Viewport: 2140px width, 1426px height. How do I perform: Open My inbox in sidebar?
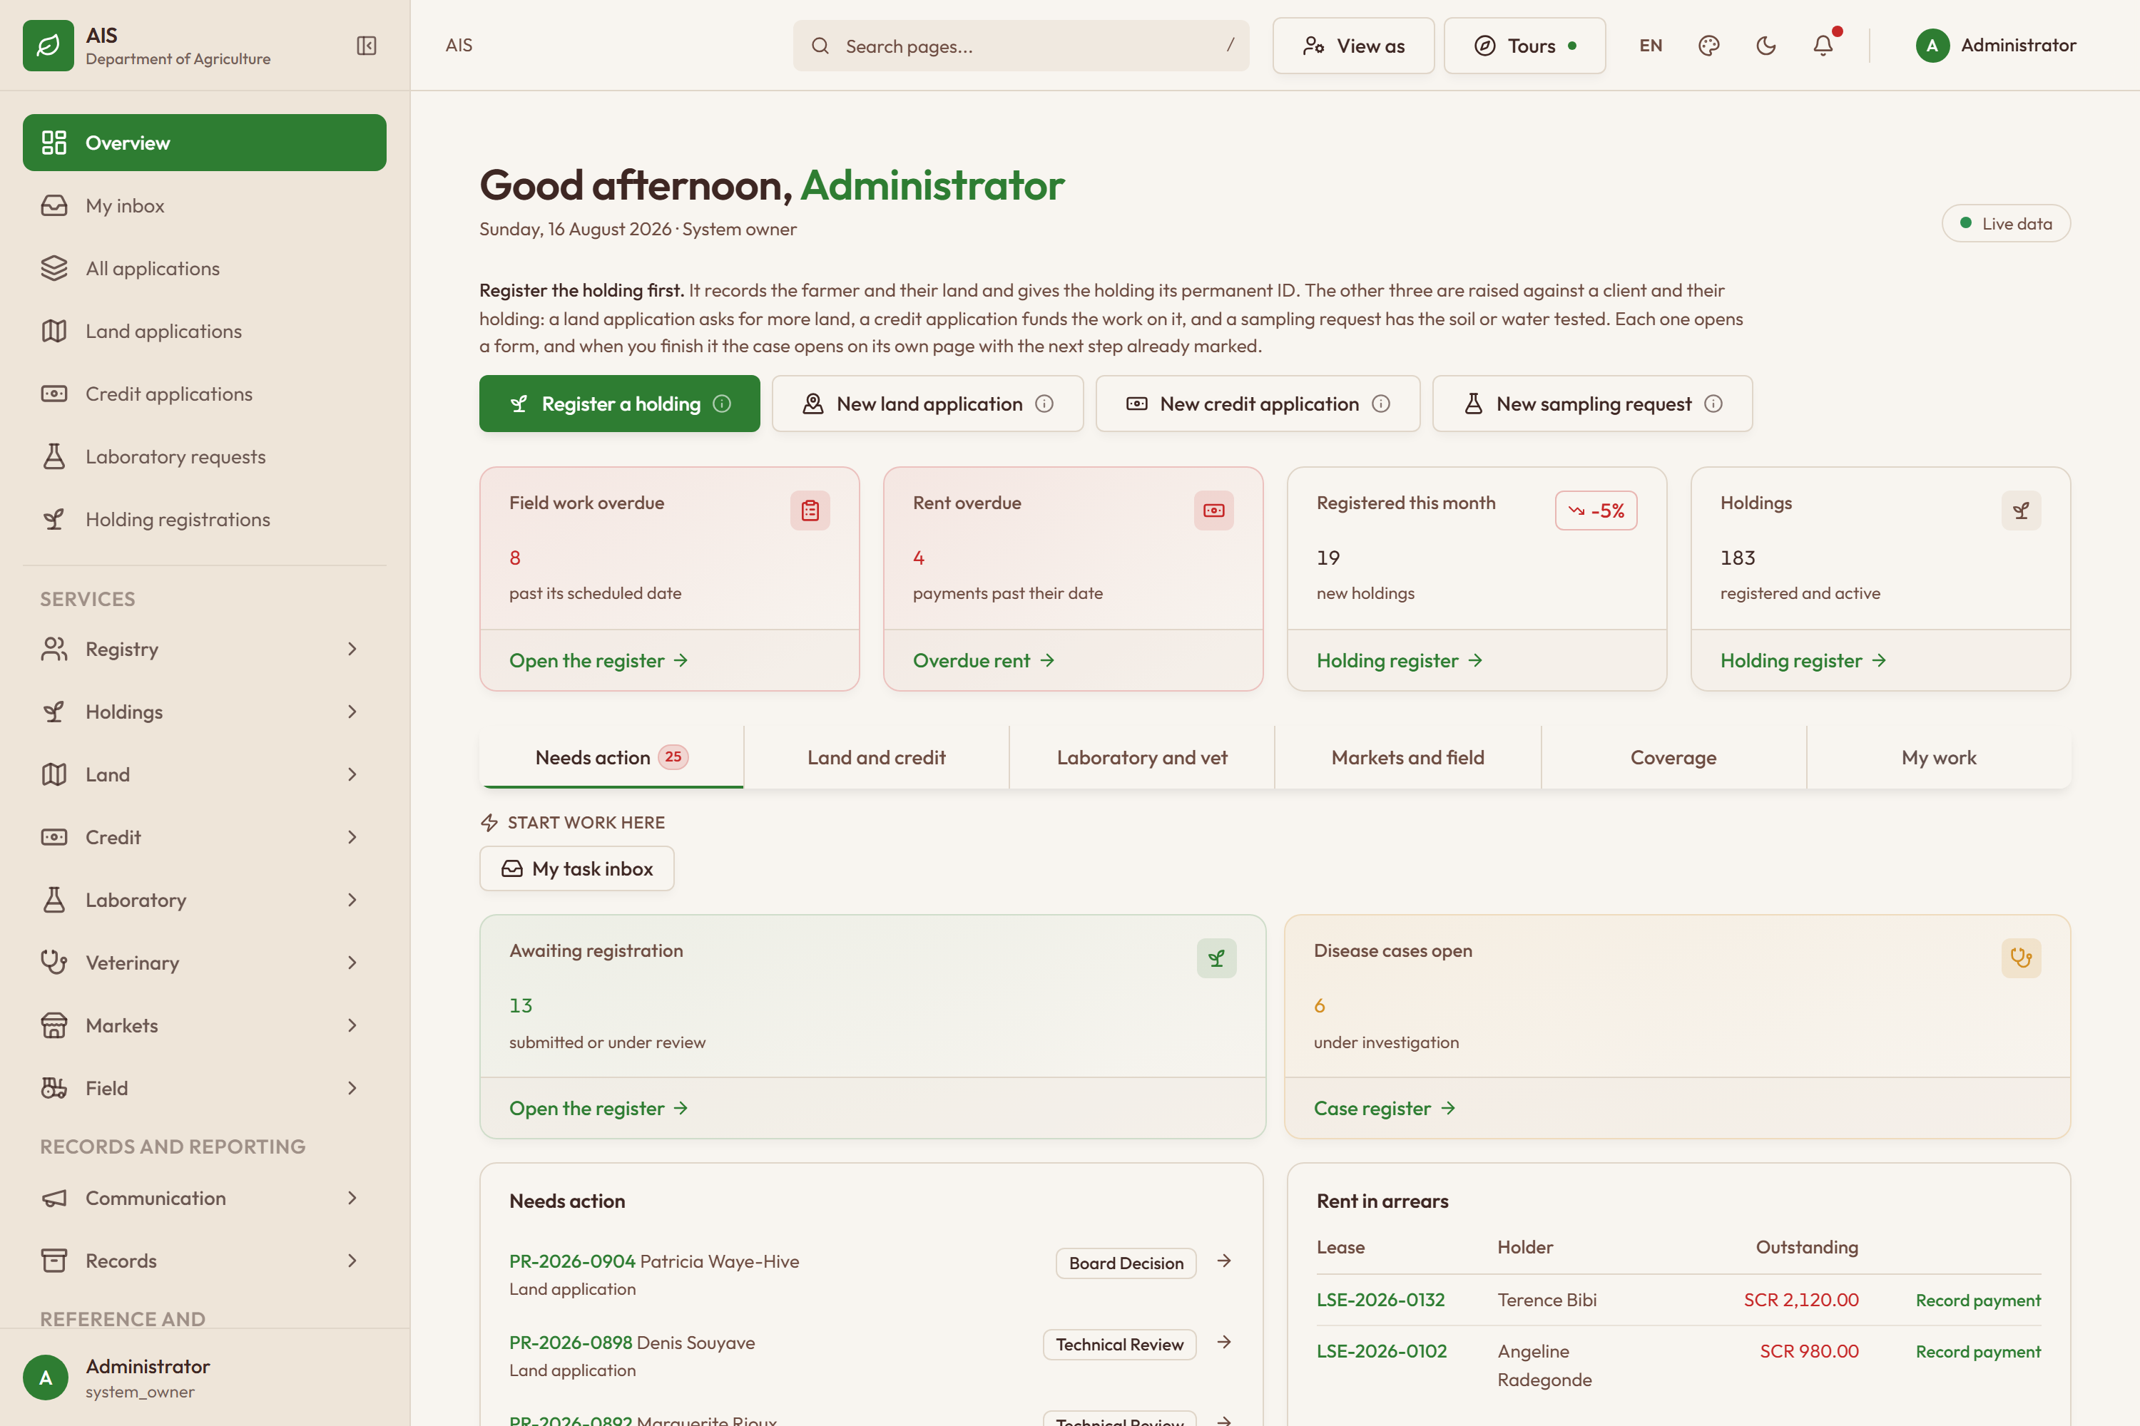click(x=204, y=205)
